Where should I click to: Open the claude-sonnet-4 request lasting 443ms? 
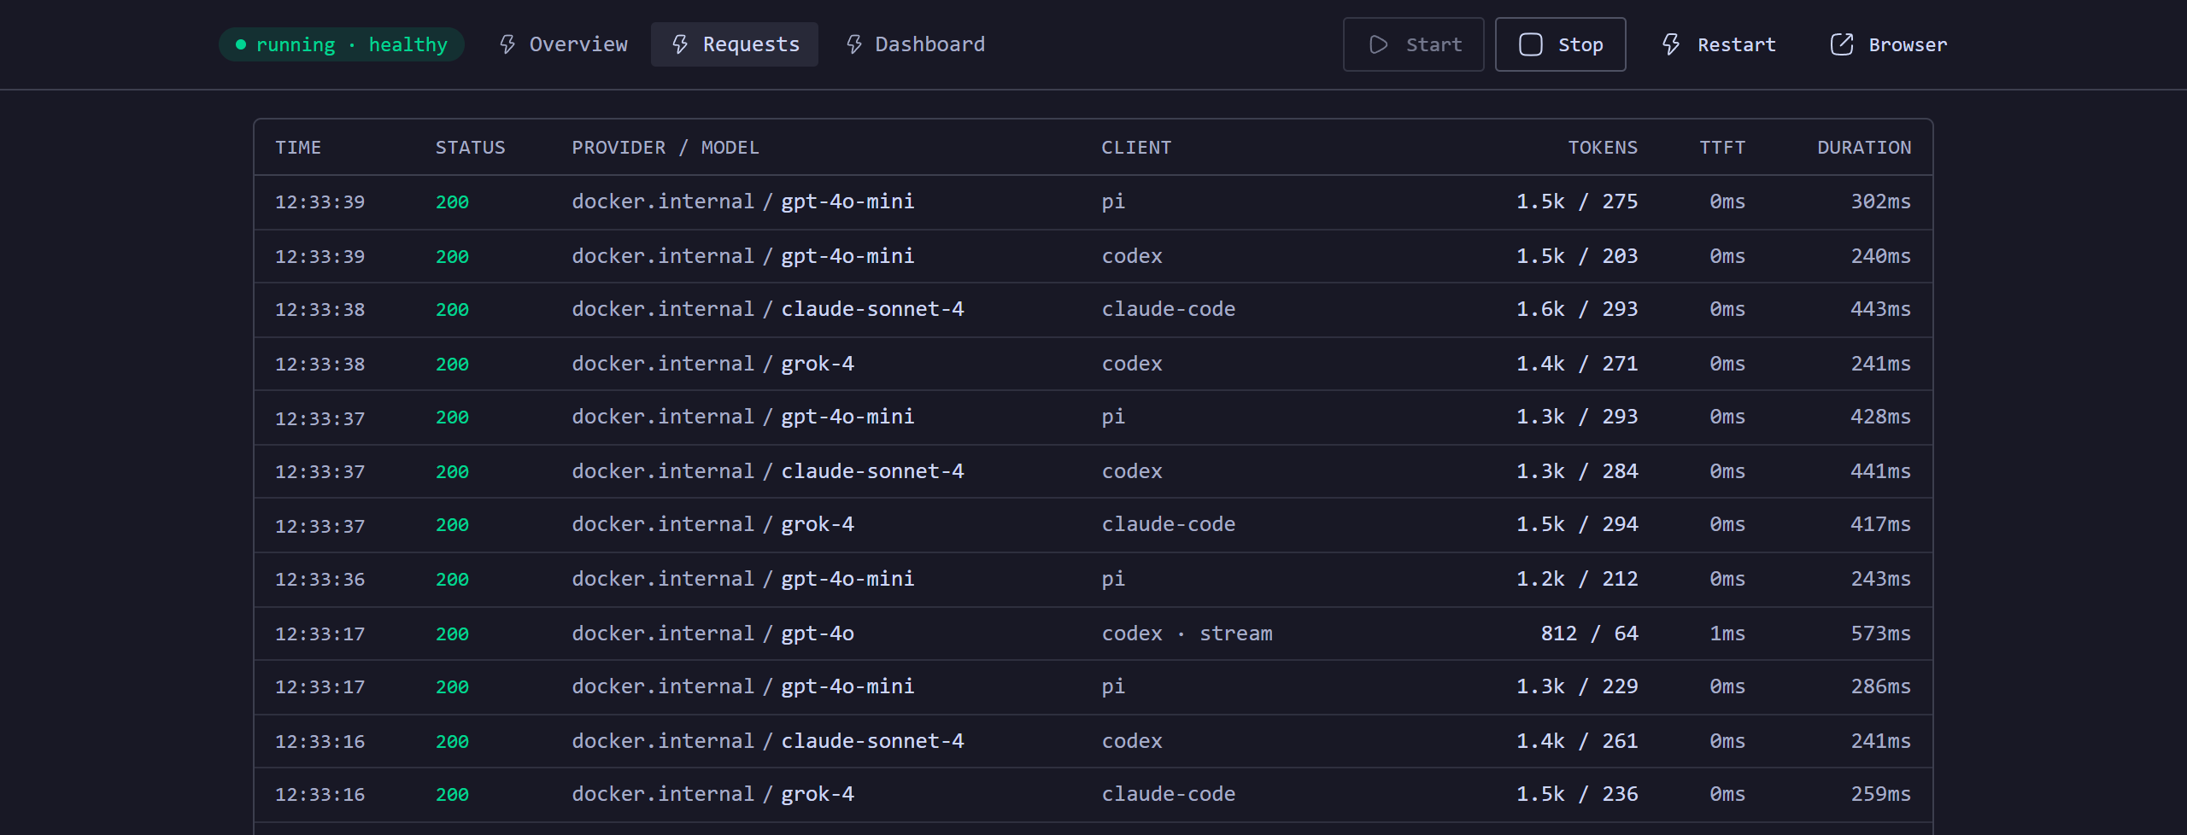coord(1093,310)
